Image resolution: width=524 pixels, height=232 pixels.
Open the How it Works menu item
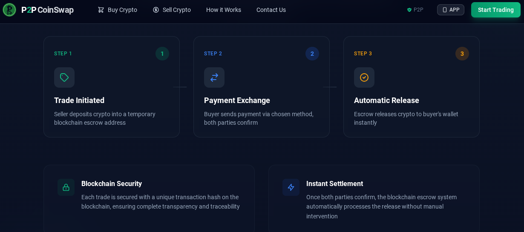pyautogui.click(x=224, y=10)
